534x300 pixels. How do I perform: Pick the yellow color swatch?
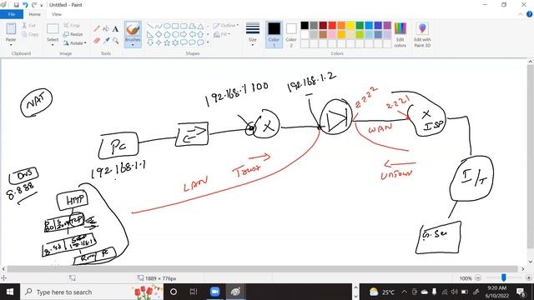coord(350,26)
